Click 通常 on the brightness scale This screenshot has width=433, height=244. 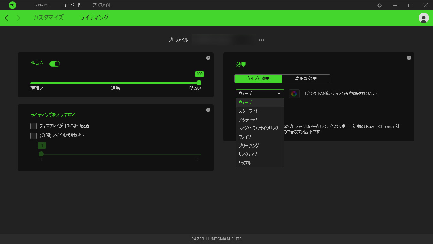coord(116,88)
